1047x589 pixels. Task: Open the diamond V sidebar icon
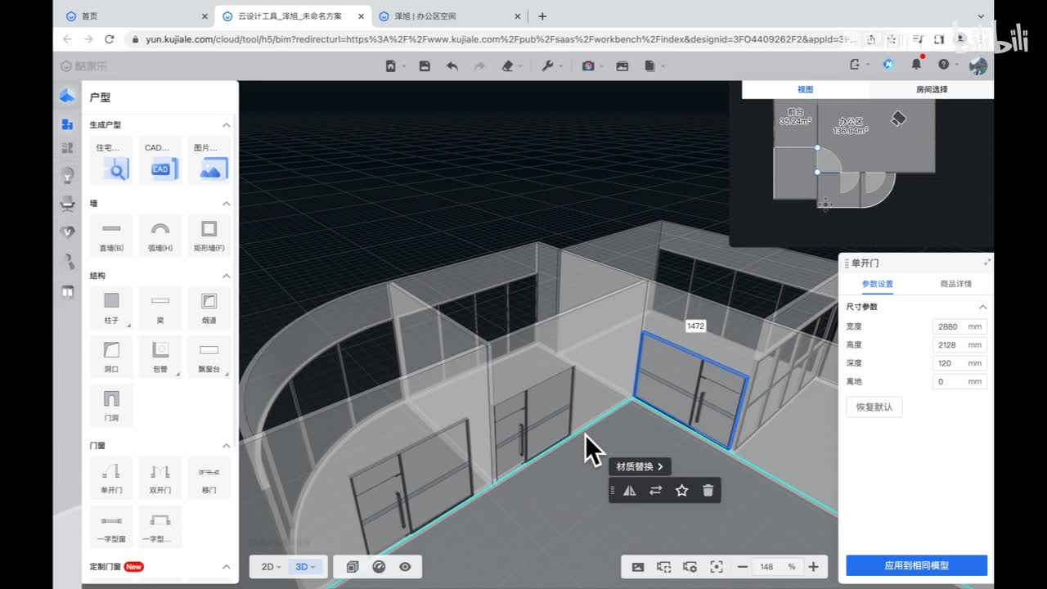click(67, 232)
